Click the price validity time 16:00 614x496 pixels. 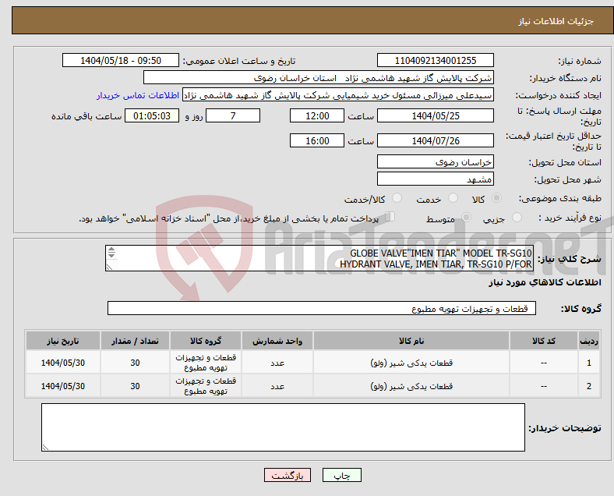coord(317,140)
